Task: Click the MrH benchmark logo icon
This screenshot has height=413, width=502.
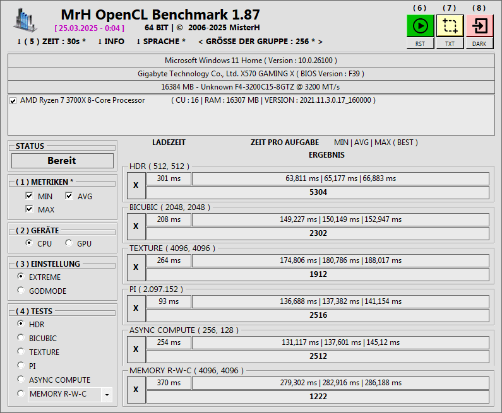Action: [x=25, y=21]
